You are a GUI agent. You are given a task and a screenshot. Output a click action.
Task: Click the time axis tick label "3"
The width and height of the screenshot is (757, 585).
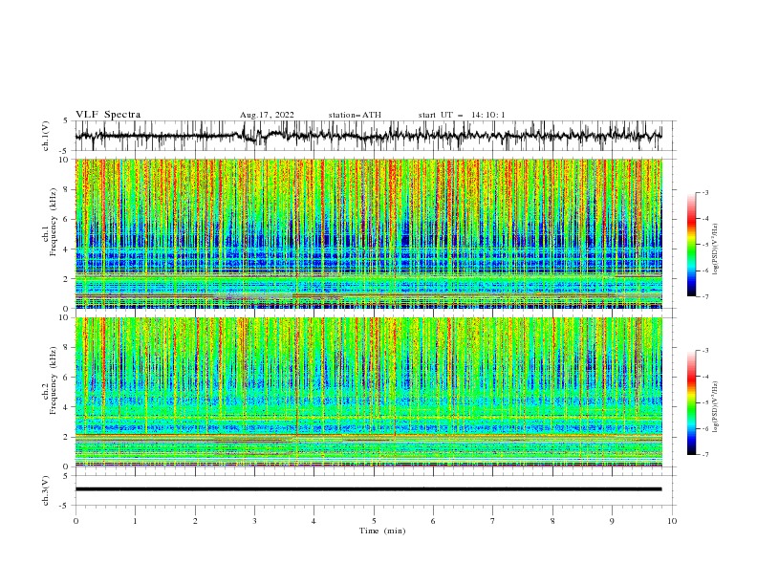pos(254,521)
